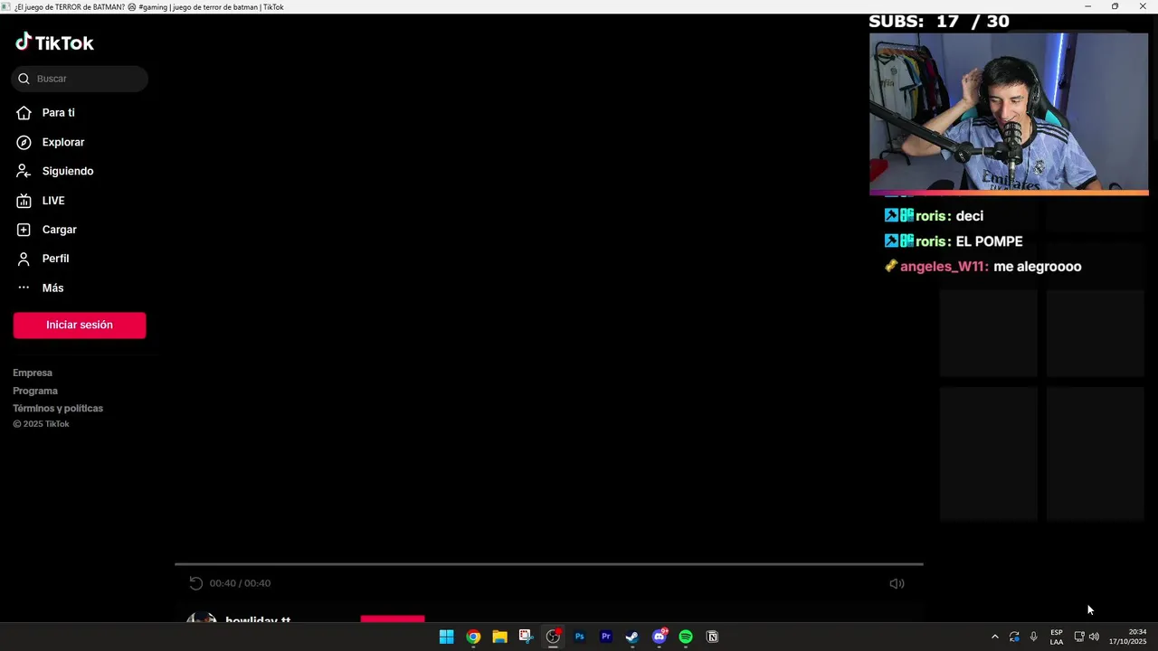1158x651 pixels.
Task: Open the Empresa footer link
Action: point(33,373)
